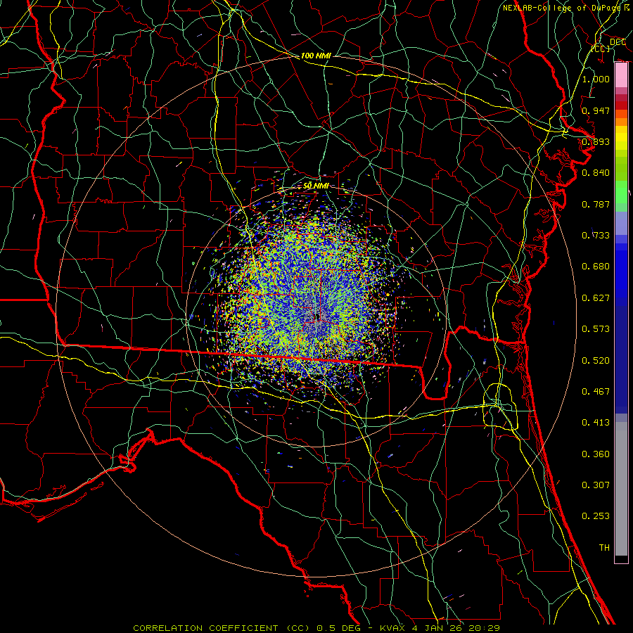The width and height of the screenshot is (633, 633).
Task: Click the TH threshold label on the scale
Action: (x=604, y=548)
